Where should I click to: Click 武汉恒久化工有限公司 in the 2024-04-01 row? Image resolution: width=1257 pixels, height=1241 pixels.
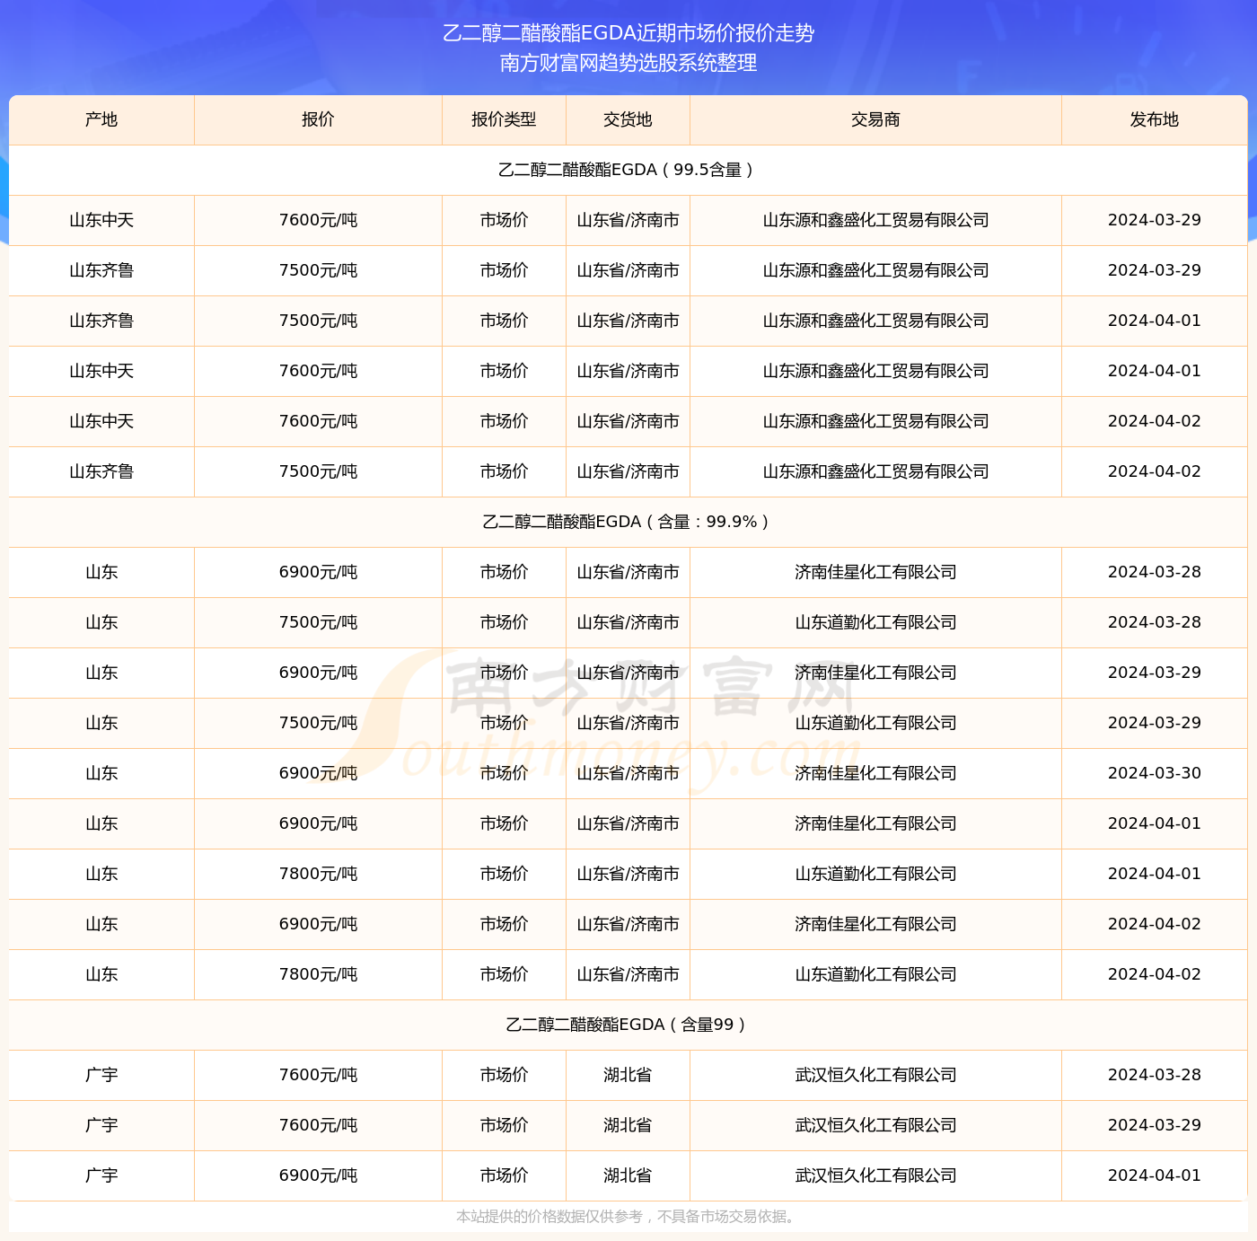tap(875, 1175)
